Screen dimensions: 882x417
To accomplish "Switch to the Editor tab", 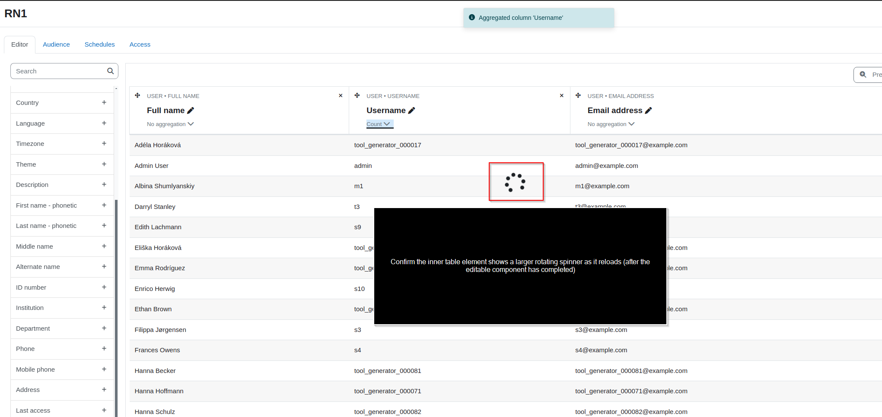I will tap(19, 44).
